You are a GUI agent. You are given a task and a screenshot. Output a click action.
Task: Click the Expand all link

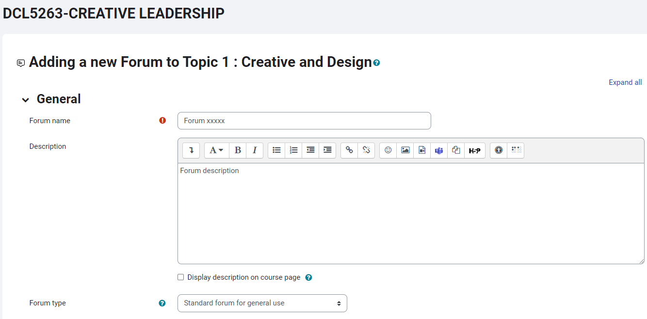pos(625,82)
